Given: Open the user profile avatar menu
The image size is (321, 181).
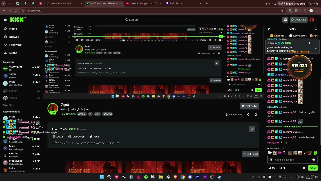Looking at the screenshot, I should click(312, 20).
